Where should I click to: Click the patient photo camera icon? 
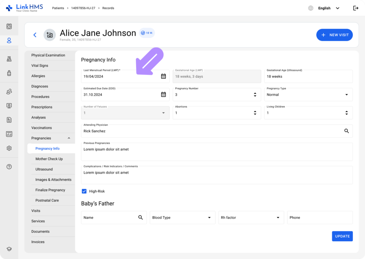click(x=50, y=35)
